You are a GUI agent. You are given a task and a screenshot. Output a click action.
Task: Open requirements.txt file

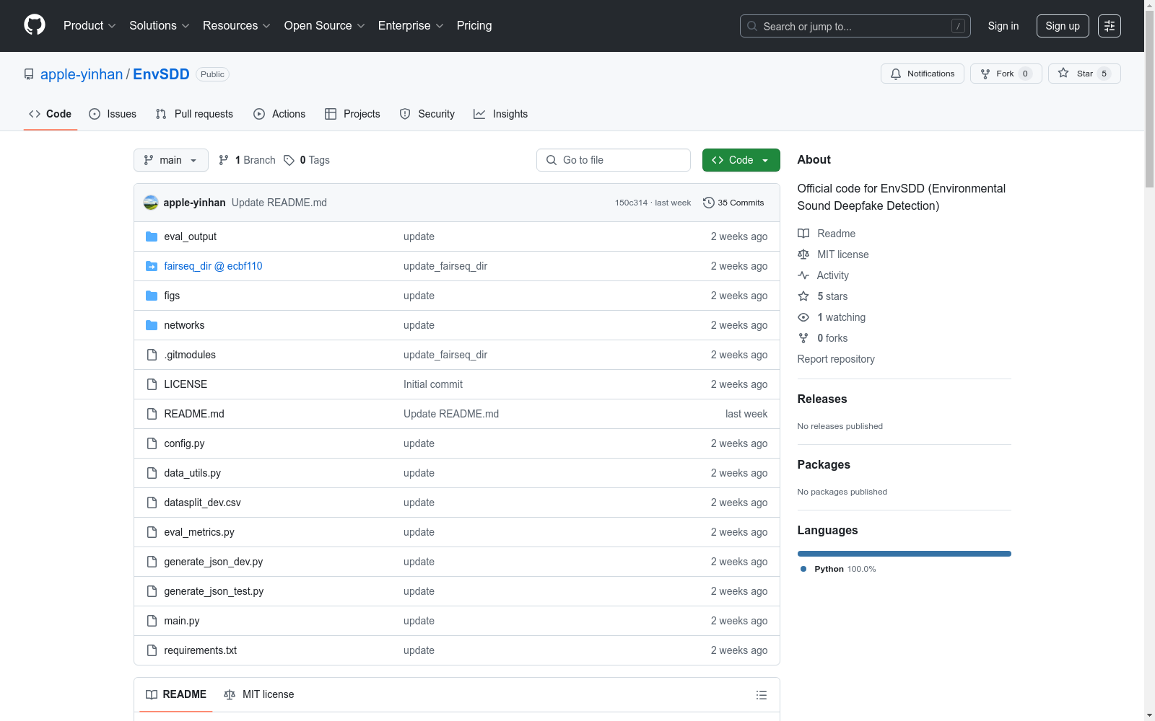(x=201, y=650)
